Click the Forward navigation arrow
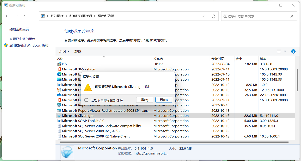The height and width of the screenshot is (161, 301). tap(17, 16)
